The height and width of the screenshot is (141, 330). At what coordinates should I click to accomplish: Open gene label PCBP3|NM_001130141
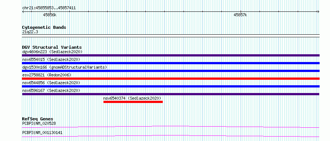42,133
